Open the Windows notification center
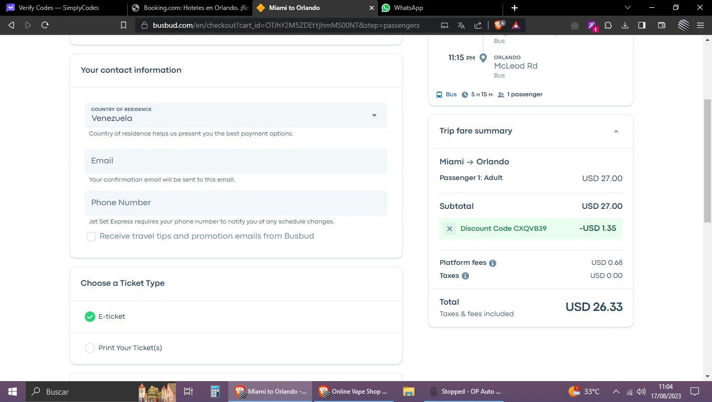This screenshot has width=712, height=402. point(695,392)
